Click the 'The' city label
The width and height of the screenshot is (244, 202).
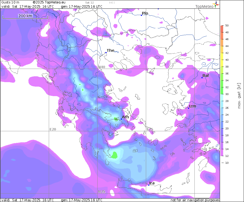[x=111, y=50]
